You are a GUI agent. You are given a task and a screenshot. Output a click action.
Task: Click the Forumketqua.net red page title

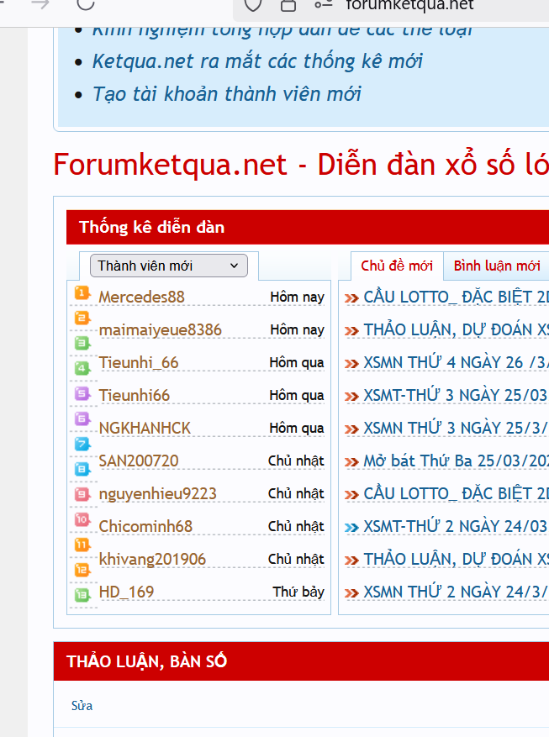click(301, 165)
